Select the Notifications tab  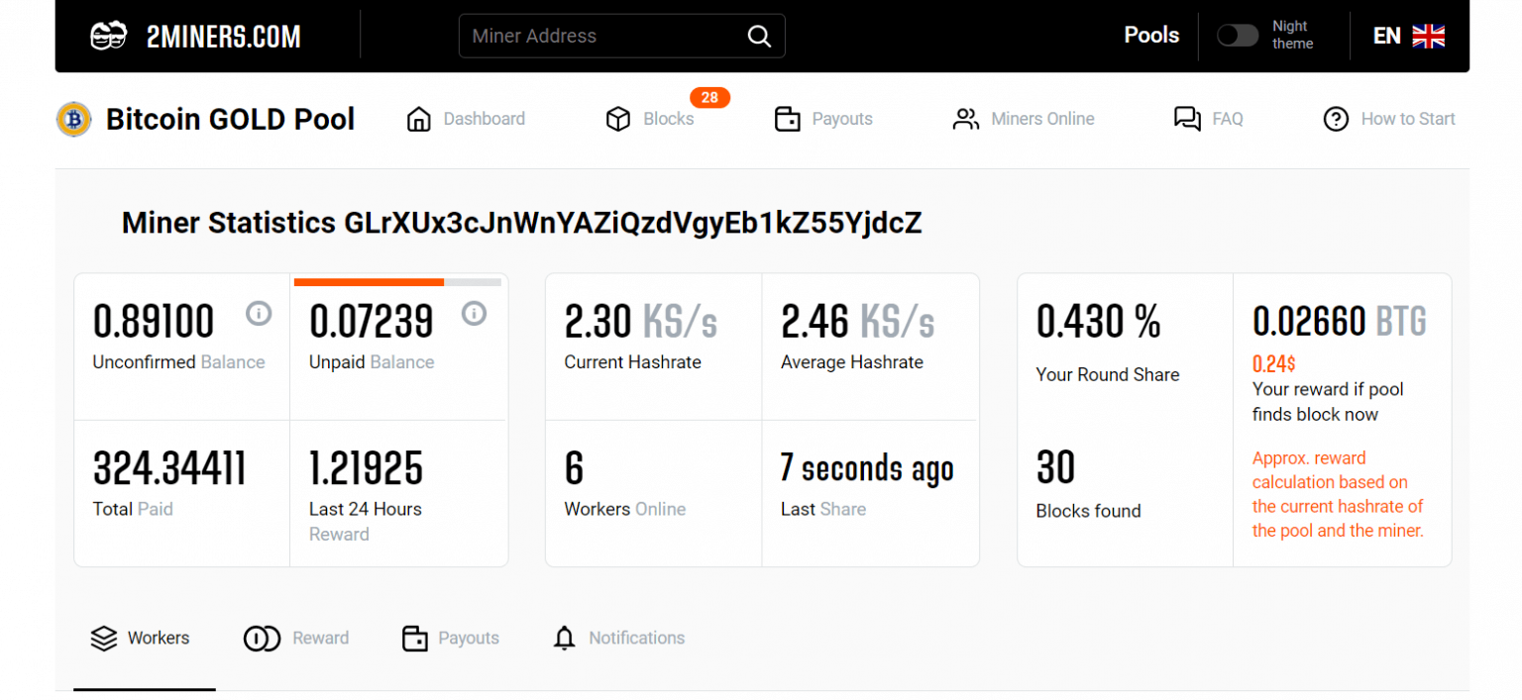click(x=618, y=638)
